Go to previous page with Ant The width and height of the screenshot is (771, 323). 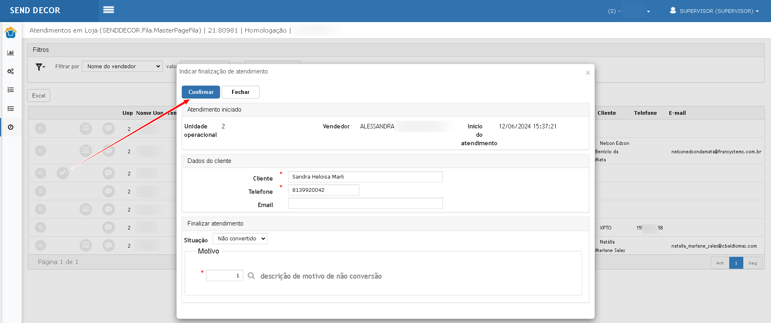click(720, 263)
